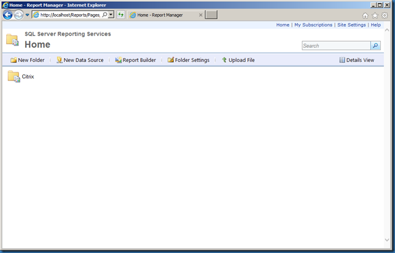Viewport: 395px width, 253px height.
Task: Click the New Data Source icon
Action: point(59,60)
